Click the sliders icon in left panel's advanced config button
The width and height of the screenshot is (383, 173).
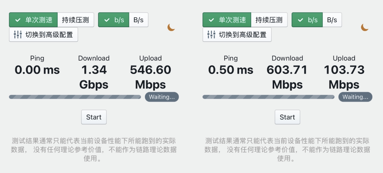pyautogui.click(x=18, y=34)
